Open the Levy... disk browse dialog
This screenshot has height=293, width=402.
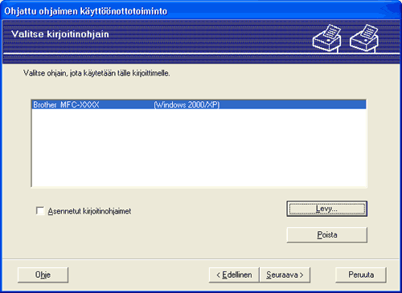[x=327, y=209]
